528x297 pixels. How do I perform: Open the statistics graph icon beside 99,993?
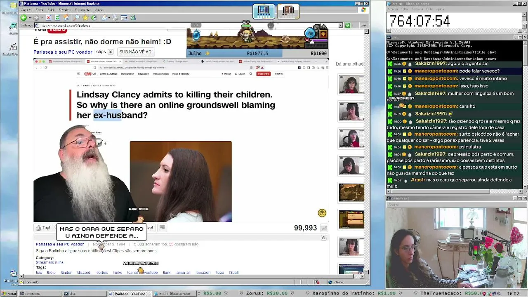[324, 228]
